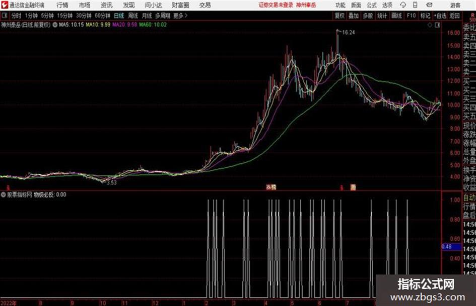Click the MA5: 10.15 value label
The image size is (476, 306).
pyautogui.click(x=71, y=25)
